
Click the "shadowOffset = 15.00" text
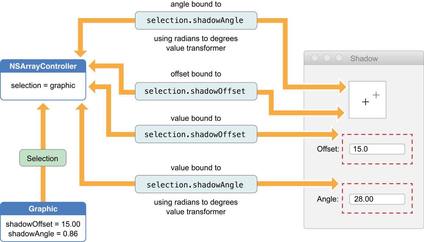point(43,224)
